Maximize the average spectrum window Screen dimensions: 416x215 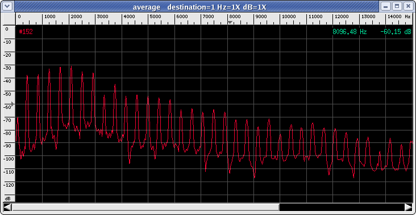(x=397, y=6)
